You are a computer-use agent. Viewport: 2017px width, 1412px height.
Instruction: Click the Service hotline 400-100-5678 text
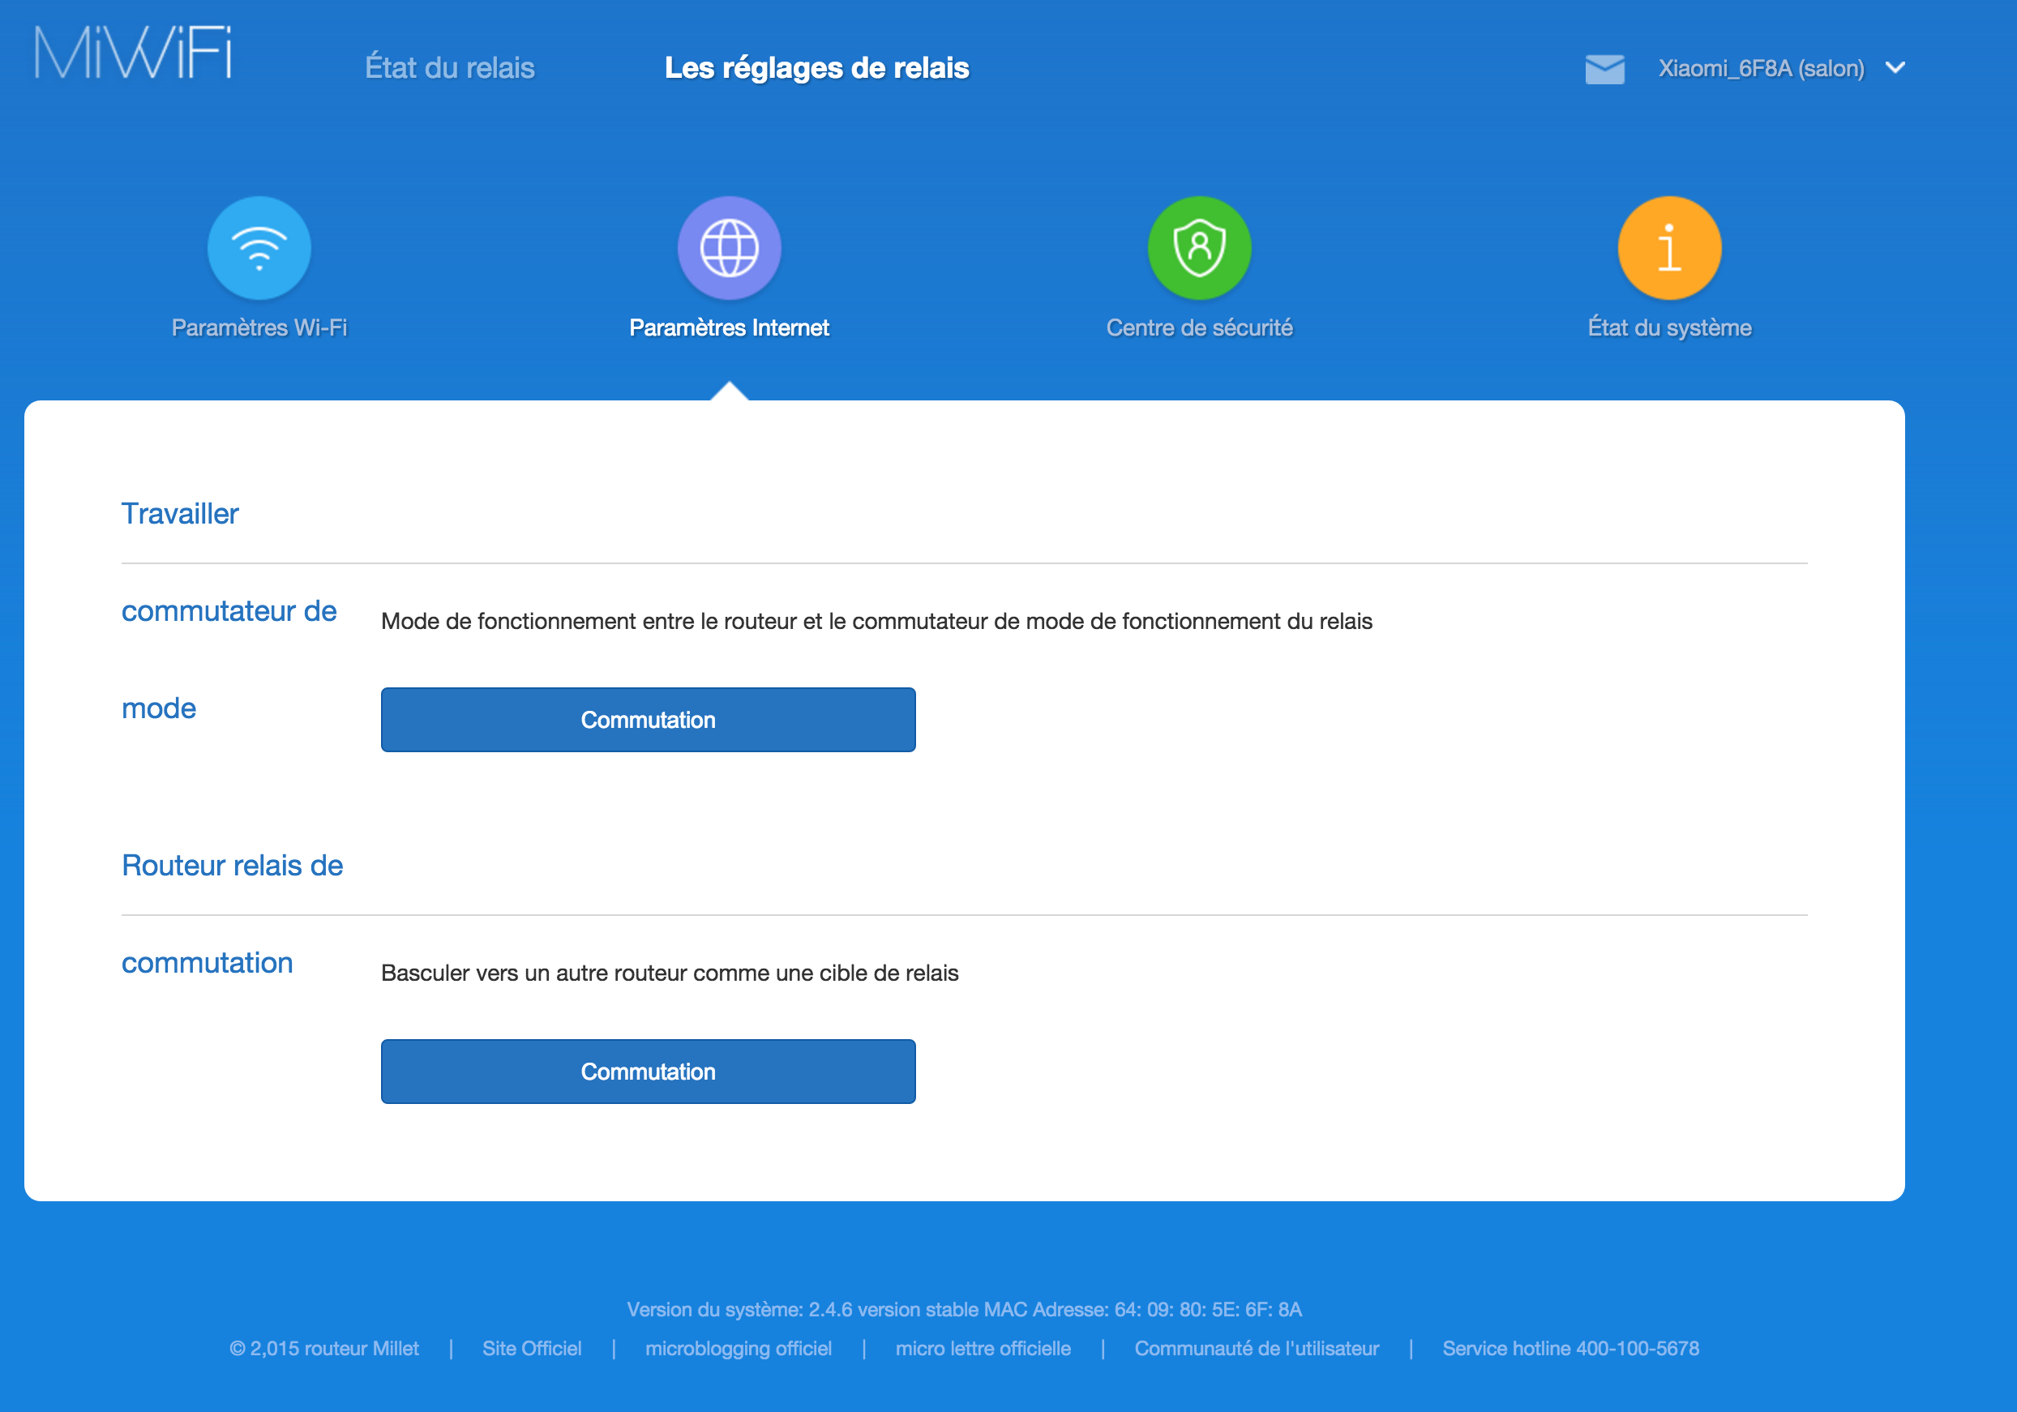(1571, 1348)
